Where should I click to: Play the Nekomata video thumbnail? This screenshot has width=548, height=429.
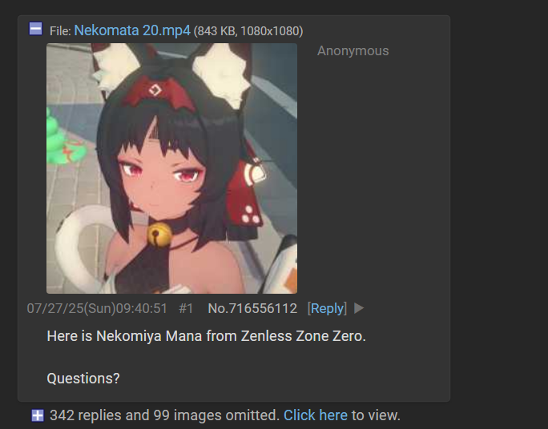[x=172, y=168]
